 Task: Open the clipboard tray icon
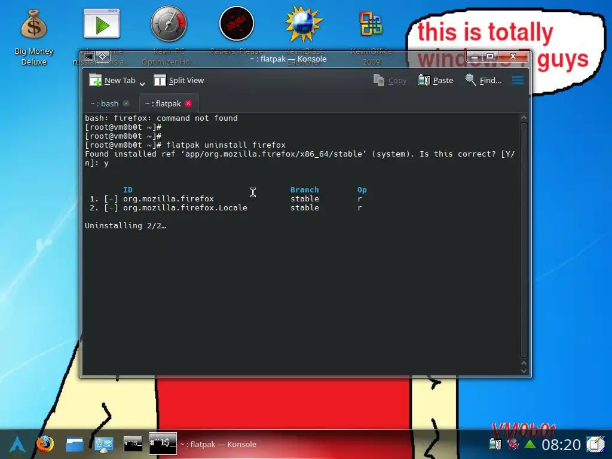tap(495, 444)
